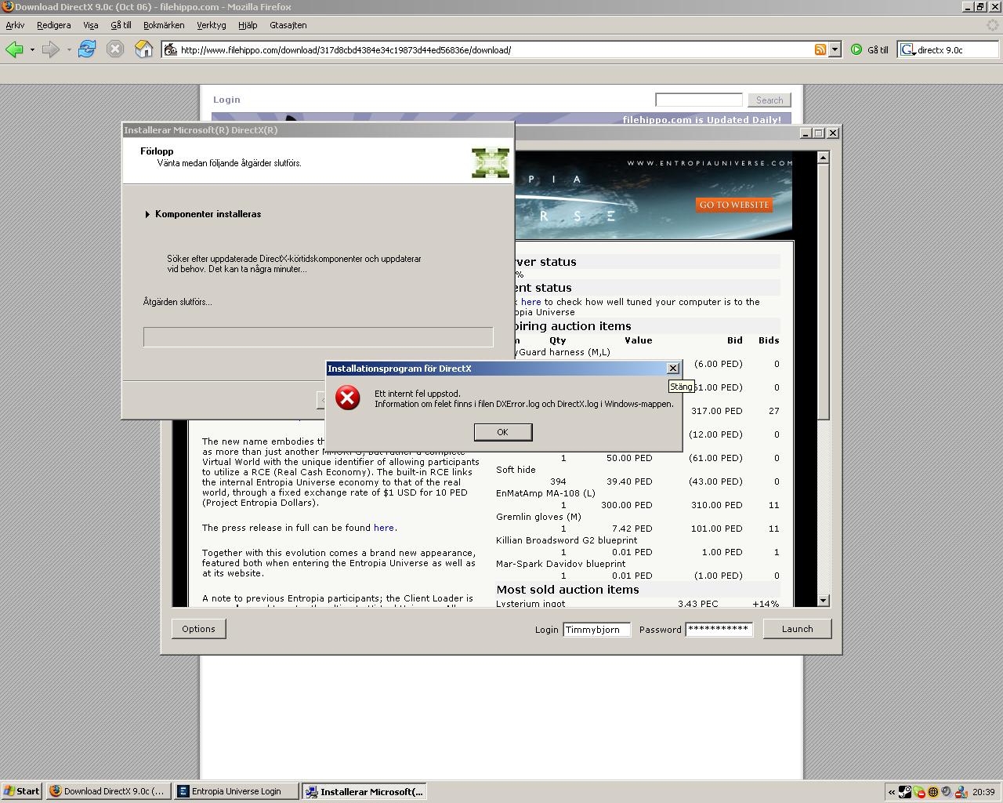
Task: Open the address bar URL history dropdown
Action: (835, 49)
